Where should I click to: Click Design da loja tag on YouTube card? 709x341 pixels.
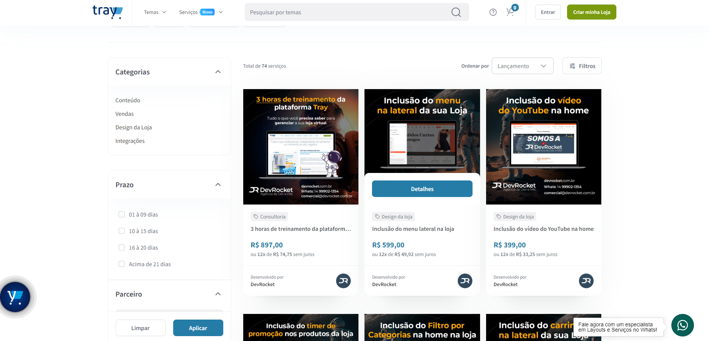(x=515, y=217)
